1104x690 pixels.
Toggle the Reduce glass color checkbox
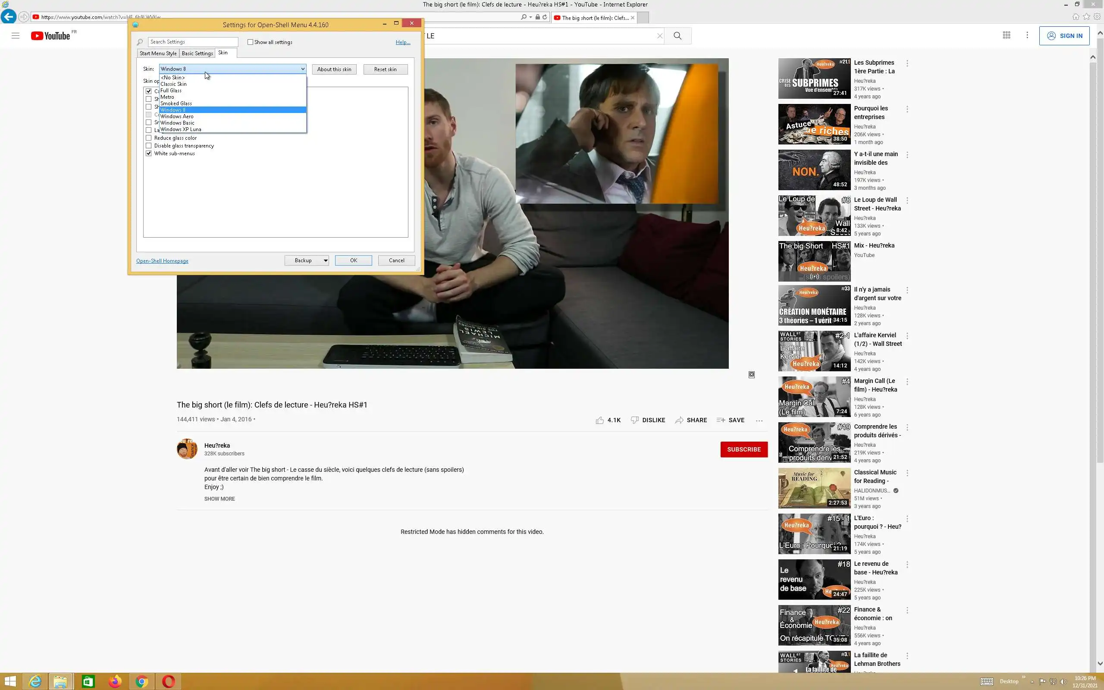tap(149, 138)
